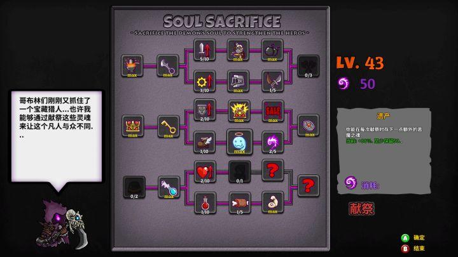
Task: Select the flexing muscle arm skill
Action: tap(273, 202)
